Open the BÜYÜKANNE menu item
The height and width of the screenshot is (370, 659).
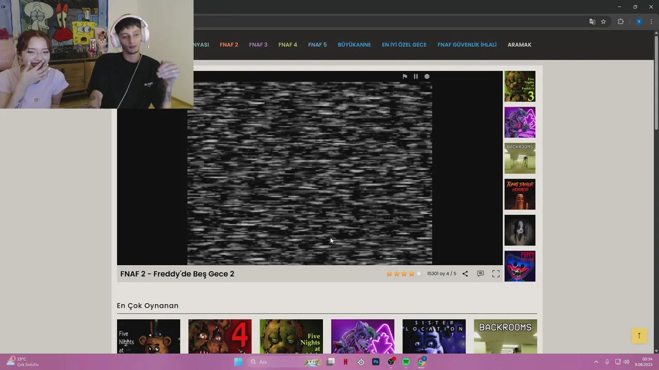(x=354, y=45)
